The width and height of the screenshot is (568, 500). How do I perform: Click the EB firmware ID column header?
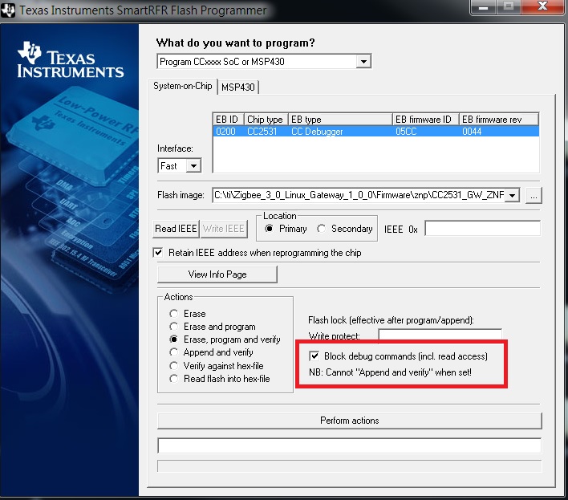(426, 120)
